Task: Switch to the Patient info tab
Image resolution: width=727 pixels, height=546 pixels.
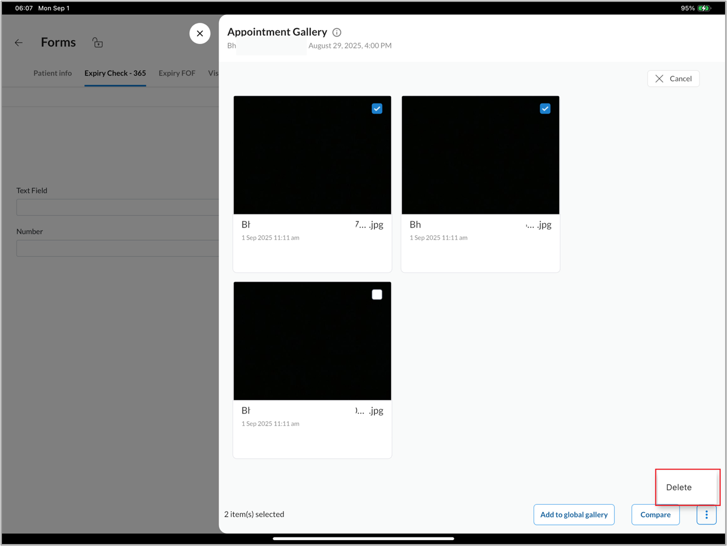Action: 52,73
